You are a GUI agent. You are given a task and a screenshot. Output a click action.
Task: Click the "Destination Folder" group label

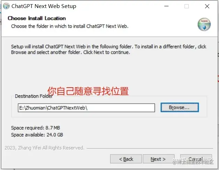coord(34,96)
